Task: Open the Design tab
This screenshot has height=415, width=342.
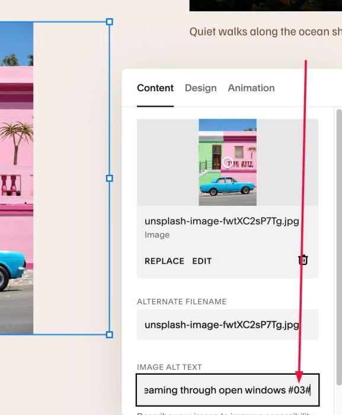Action: [x=201, y=88]
